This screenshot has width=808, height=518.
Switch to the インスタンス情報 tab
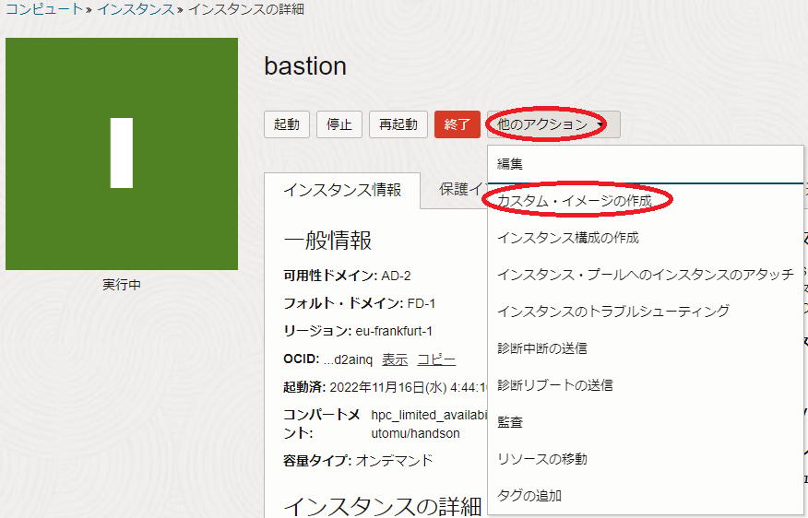(342, 190)
